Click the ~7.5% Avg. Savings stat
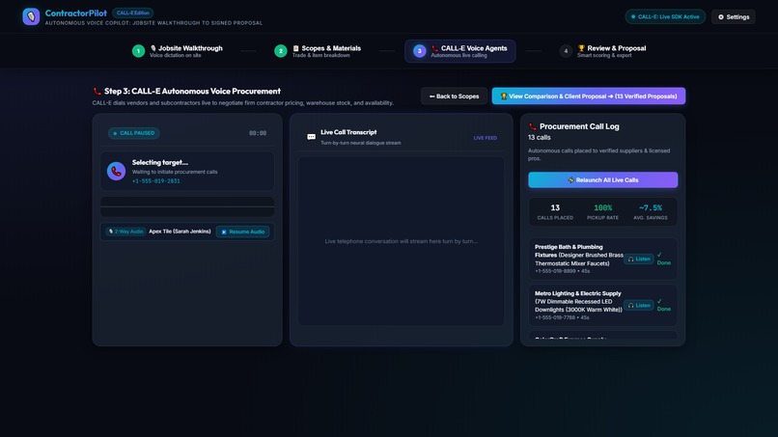This screenshot has width=778, height=437. click(651, 212)
